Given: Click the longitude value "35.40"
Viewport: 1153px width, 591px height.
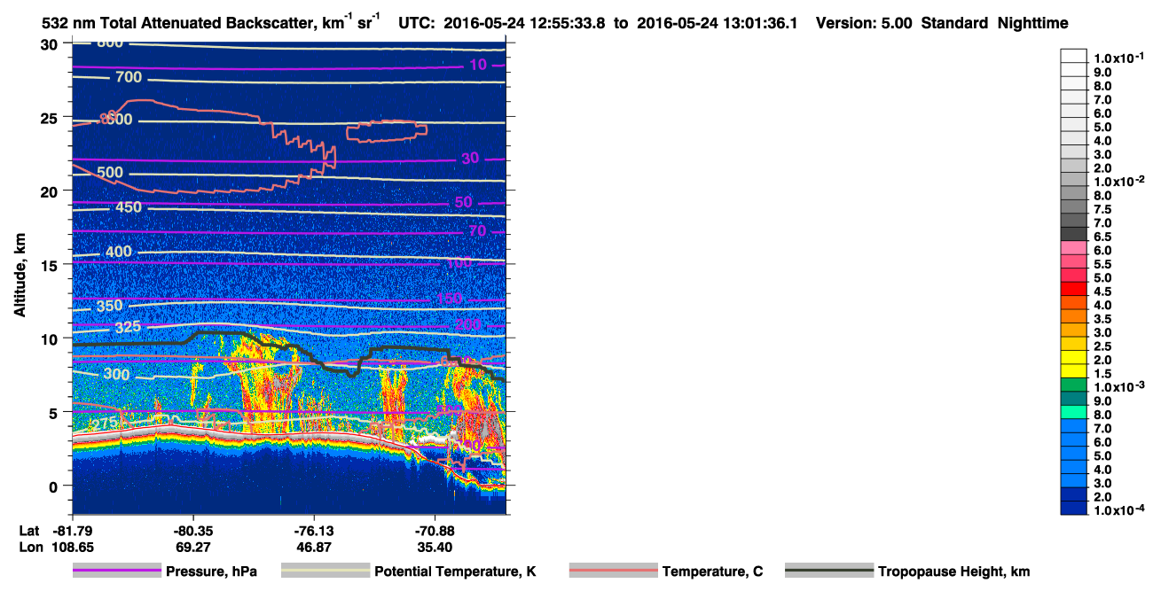Looking at the screenshot, I should [x=435, y=548].
